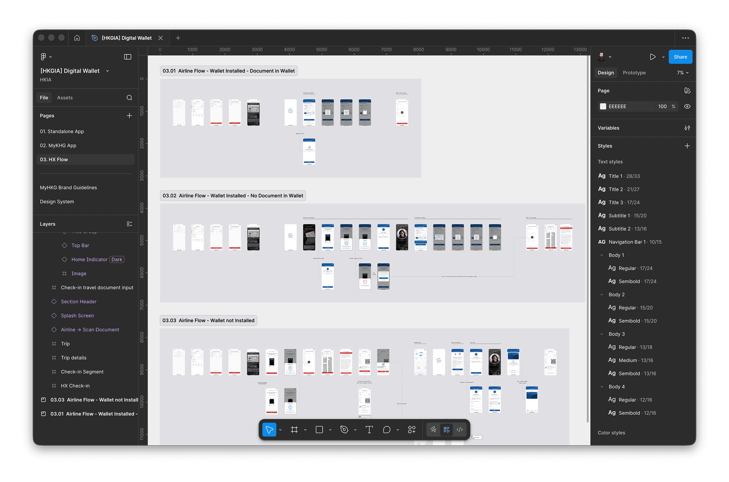Open the 02. MyKHG App page
This screenshot has width=729, height=482.
point(58,145)
